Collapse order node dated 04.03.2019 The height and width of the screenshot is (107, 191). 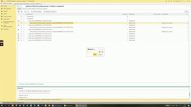coord(27,29)
